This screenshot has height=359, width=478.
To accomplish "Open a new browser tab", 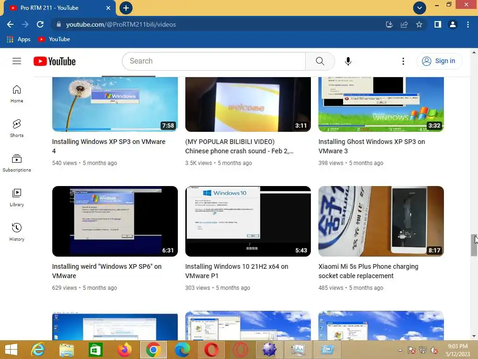I will click(126, 8).
